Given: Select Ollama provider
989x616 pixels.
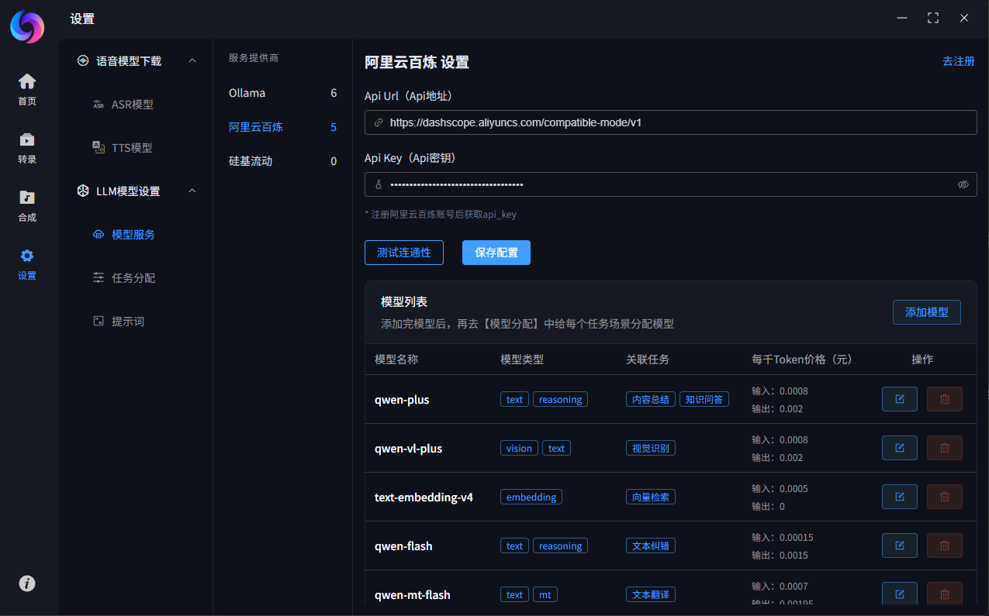Looking at the screenshot, I should [x=282, y=93].
